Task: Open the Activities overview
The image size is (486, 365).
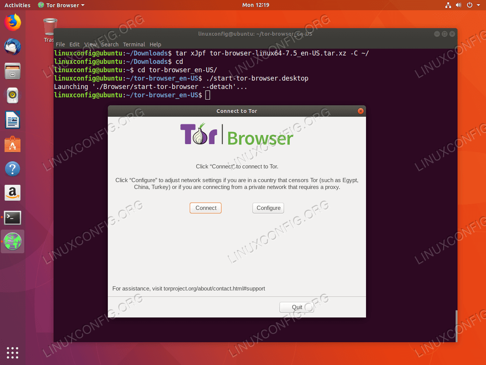Action: (17, 5)
